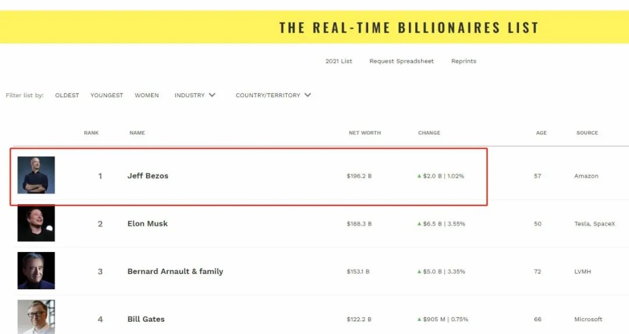Open the 2021 List link

pos(338,61)
